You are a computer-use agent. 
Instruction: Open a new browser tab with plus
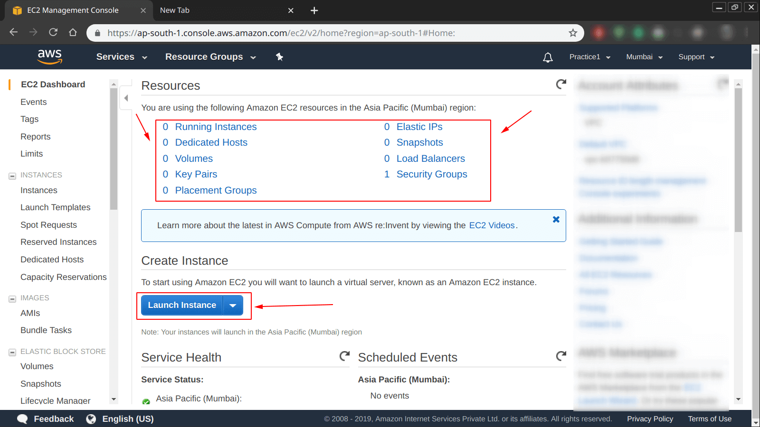click(x=314, y=10)
